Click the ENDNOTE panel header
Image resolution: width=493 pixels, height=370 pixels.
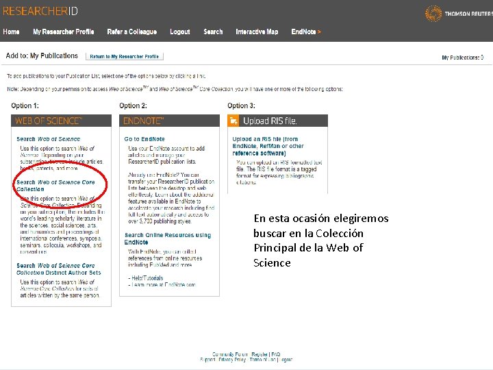pyautogui.click(x=170, y=121)
